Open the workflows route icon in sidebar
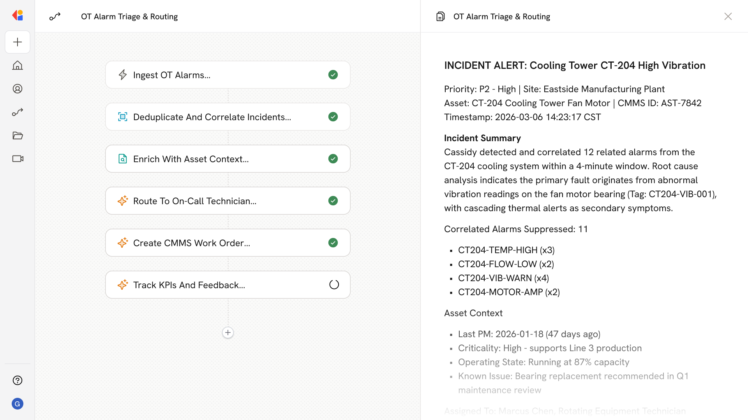Viewport: 748px width, 420px height. point(18,112)
